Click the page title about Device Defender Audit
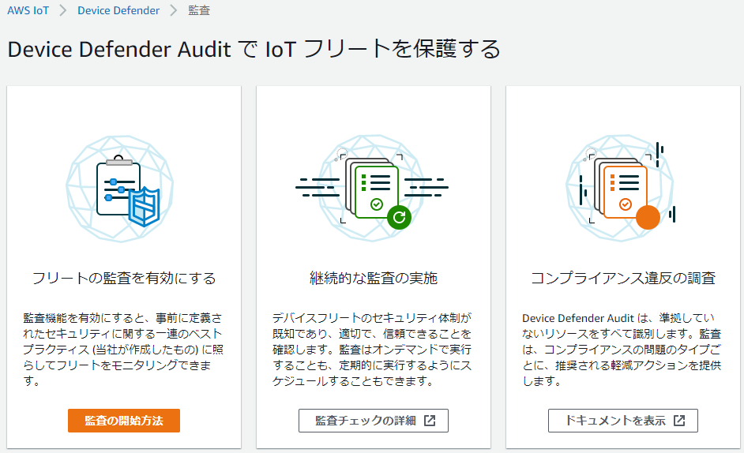 pyautogui.click(x=254, y=49)
